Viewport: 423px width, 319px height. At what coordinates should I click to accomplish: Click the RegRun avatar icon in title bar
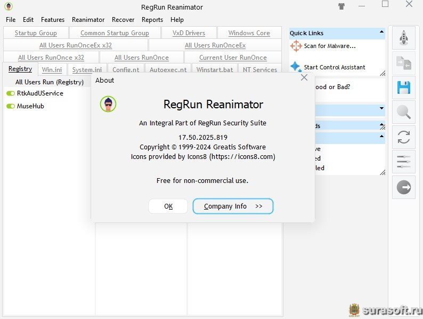point(9,6)
